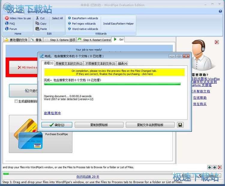Click 复制到剪贴板 button
Image resolution: width=225 pixels, height=186 pixels.
coord(99,125)
